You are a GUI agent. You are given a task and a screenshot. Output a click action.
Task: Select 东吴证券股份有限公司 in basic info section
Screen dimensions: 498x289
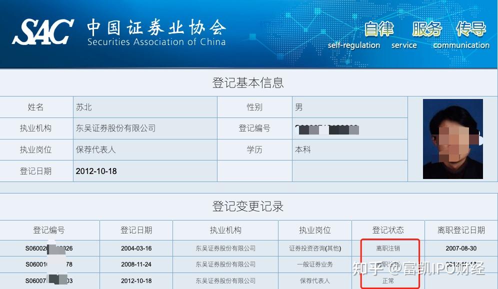[116, 128]
